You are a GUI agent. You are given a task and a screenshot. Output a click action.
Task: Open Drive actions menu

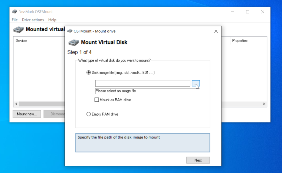pyautogui.click(x=33, y=20)
